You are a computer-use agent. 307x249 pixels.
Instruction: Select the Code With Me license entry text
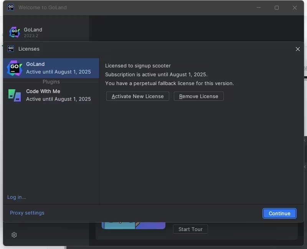click(58, 95)
